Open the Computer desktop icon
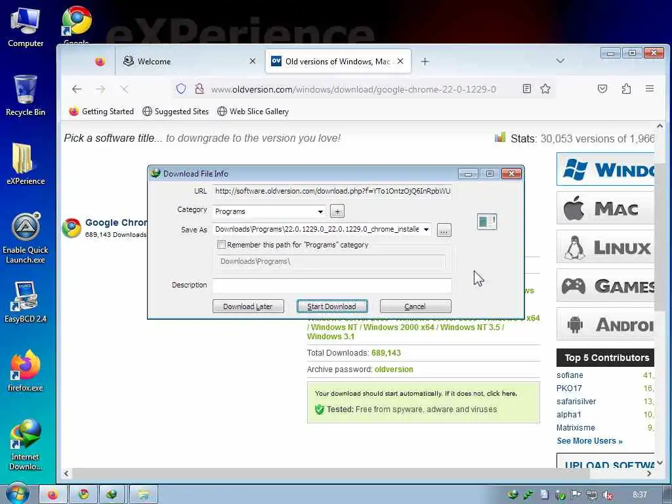The width and height of the screenshot is (672, 504). coord(26,27)
